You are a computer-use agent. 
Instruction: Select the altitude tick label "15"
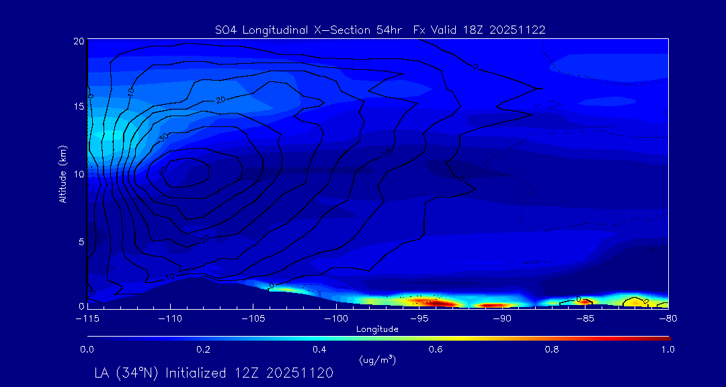[78, 106]
